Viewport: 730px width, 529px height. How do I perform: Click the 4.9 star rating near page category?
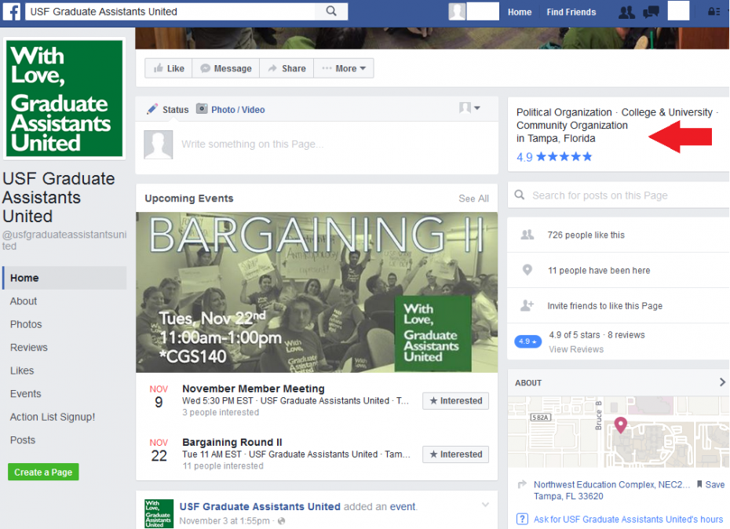pos(554,157)
